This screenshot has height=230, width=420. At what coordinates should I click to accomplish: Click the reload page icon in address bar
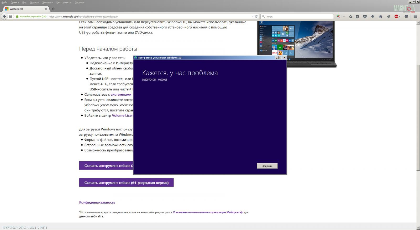coord(256,16)
